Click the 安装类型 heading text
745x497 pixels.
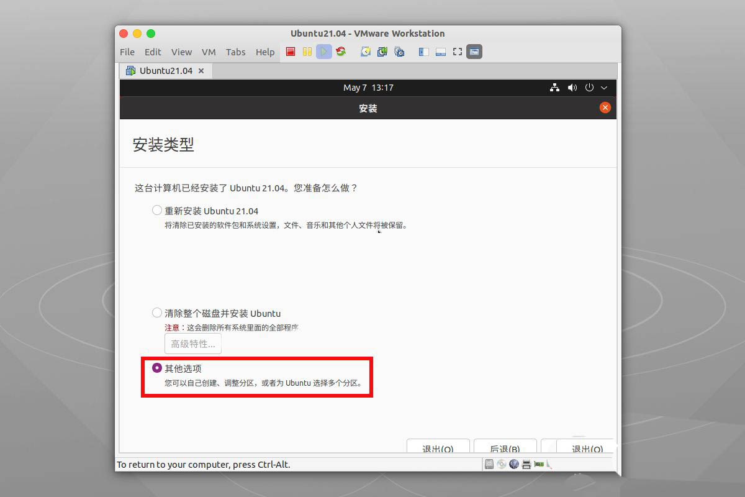[x=163, y=145]
